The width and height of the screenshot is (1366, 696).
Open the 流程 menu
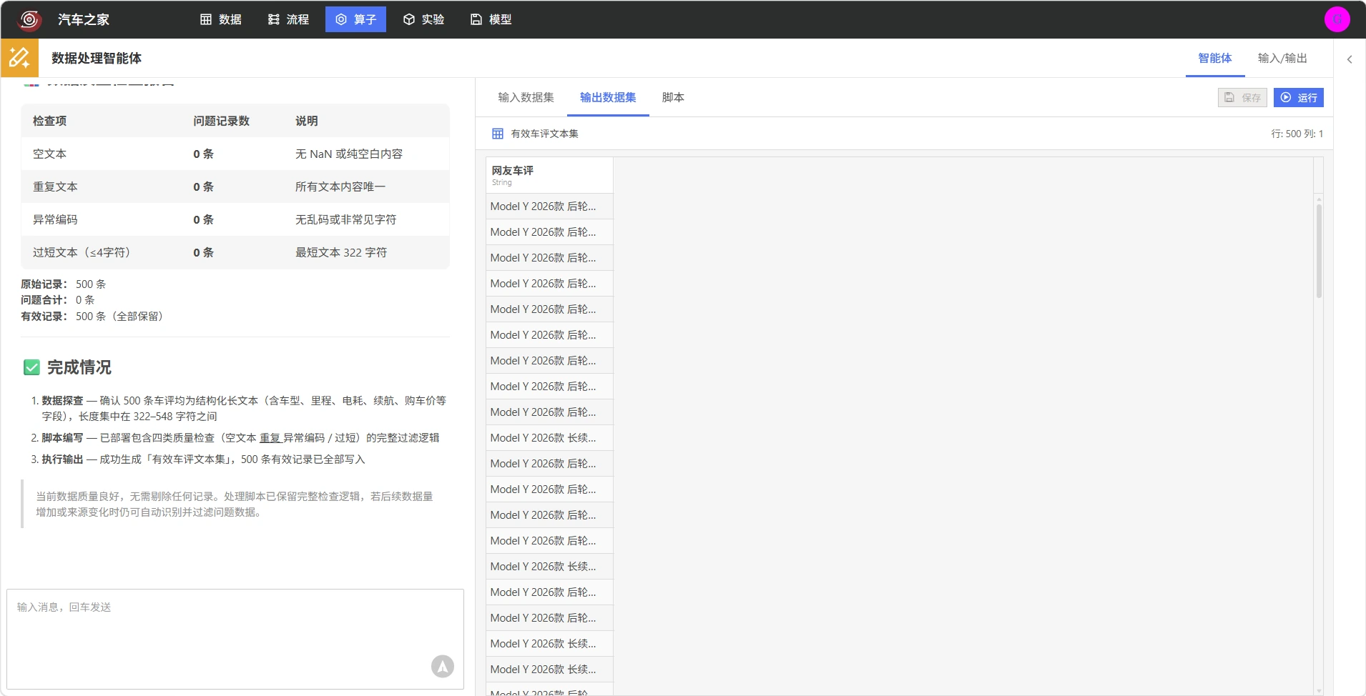point(288,19)
